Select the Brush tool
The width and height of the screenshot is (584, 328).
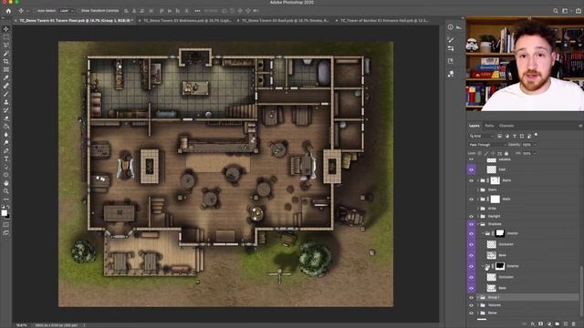click(5, 94)
